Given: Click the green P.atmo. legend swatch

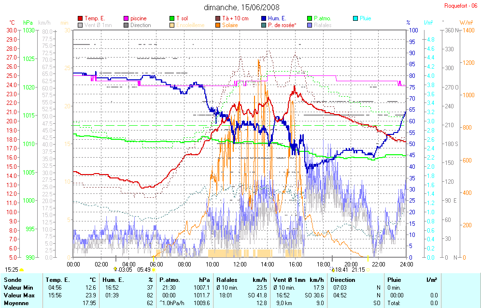Looking at the screenshot, I should point(310,18).
